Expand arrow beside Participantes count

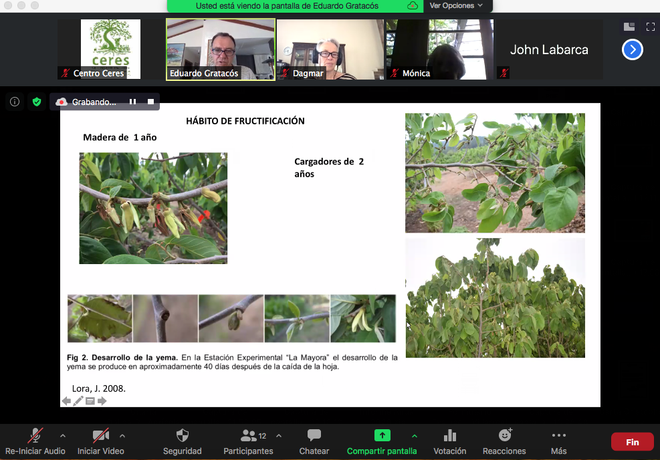[x=279, y=435]
